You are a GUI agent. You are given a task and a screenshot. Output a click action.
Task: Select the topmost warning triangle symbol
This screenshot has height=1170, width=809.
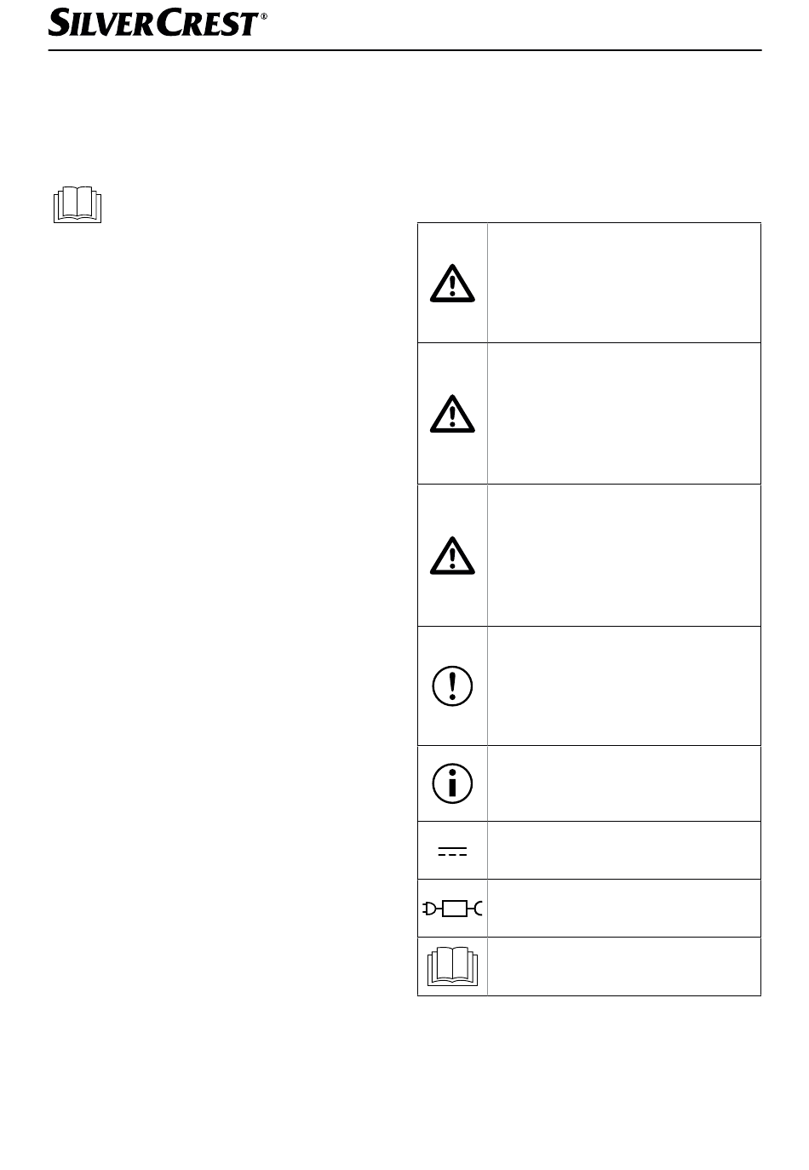point(452,283)
